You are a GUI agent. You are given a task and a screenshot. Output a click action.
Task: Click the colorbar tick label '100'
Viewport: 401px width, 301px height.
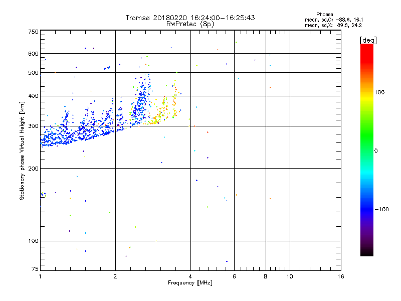coord(379,92)
